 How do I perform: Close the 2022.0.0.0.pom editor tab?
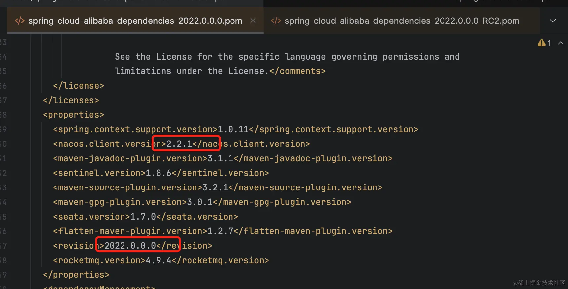coord(253,21)
